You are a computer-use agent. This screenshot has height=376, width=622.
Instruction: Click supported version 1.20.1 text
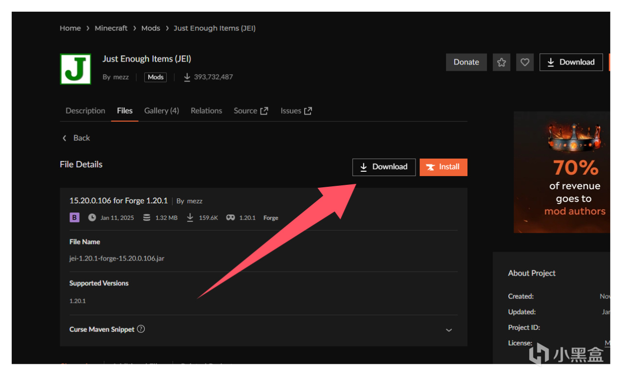[x=77, y=301]
